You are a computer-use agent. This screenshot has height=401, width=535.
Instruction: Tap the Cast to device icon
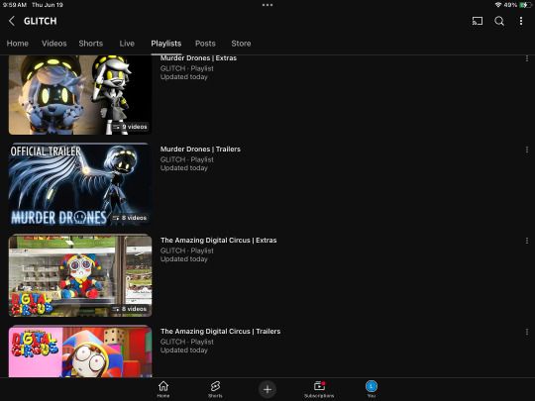[x=478, y=21]
